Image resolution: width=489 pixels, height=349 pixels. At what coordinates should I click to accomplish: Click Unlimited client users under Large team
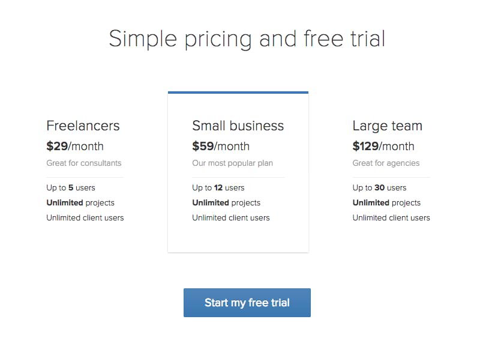391,217
